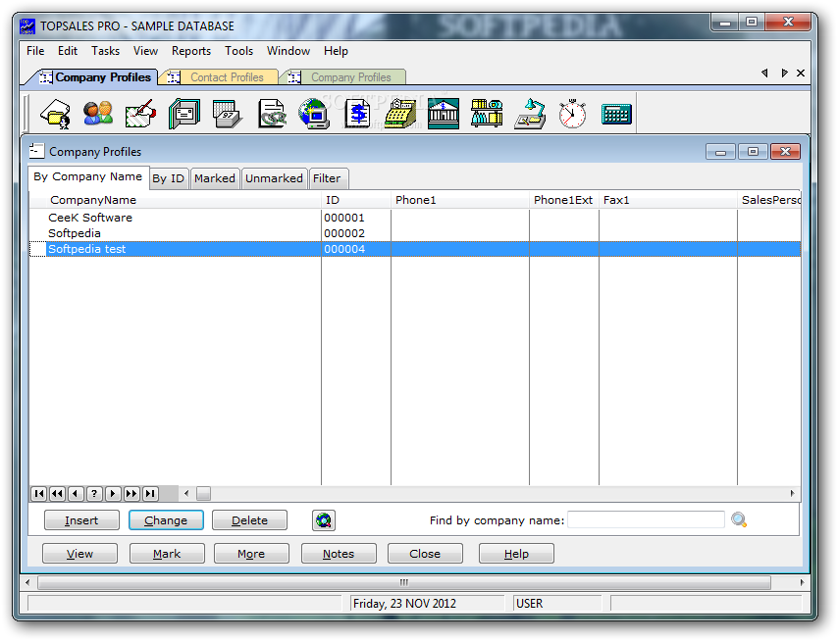The width and height of the screenshot is (838, 641).
Task: Go to next record arrow
Action: [113, 494]
